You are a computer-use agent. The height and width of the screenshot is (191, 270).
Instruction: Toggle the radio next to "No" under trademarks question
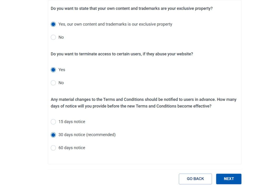point(53,37)
